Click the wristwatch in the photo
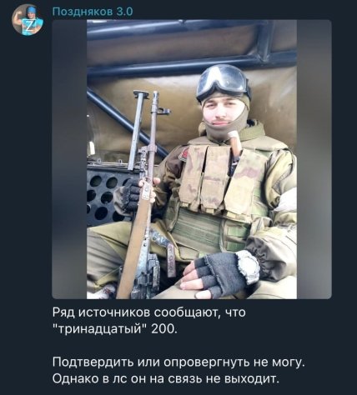357x395 pixels. [249, 266]
